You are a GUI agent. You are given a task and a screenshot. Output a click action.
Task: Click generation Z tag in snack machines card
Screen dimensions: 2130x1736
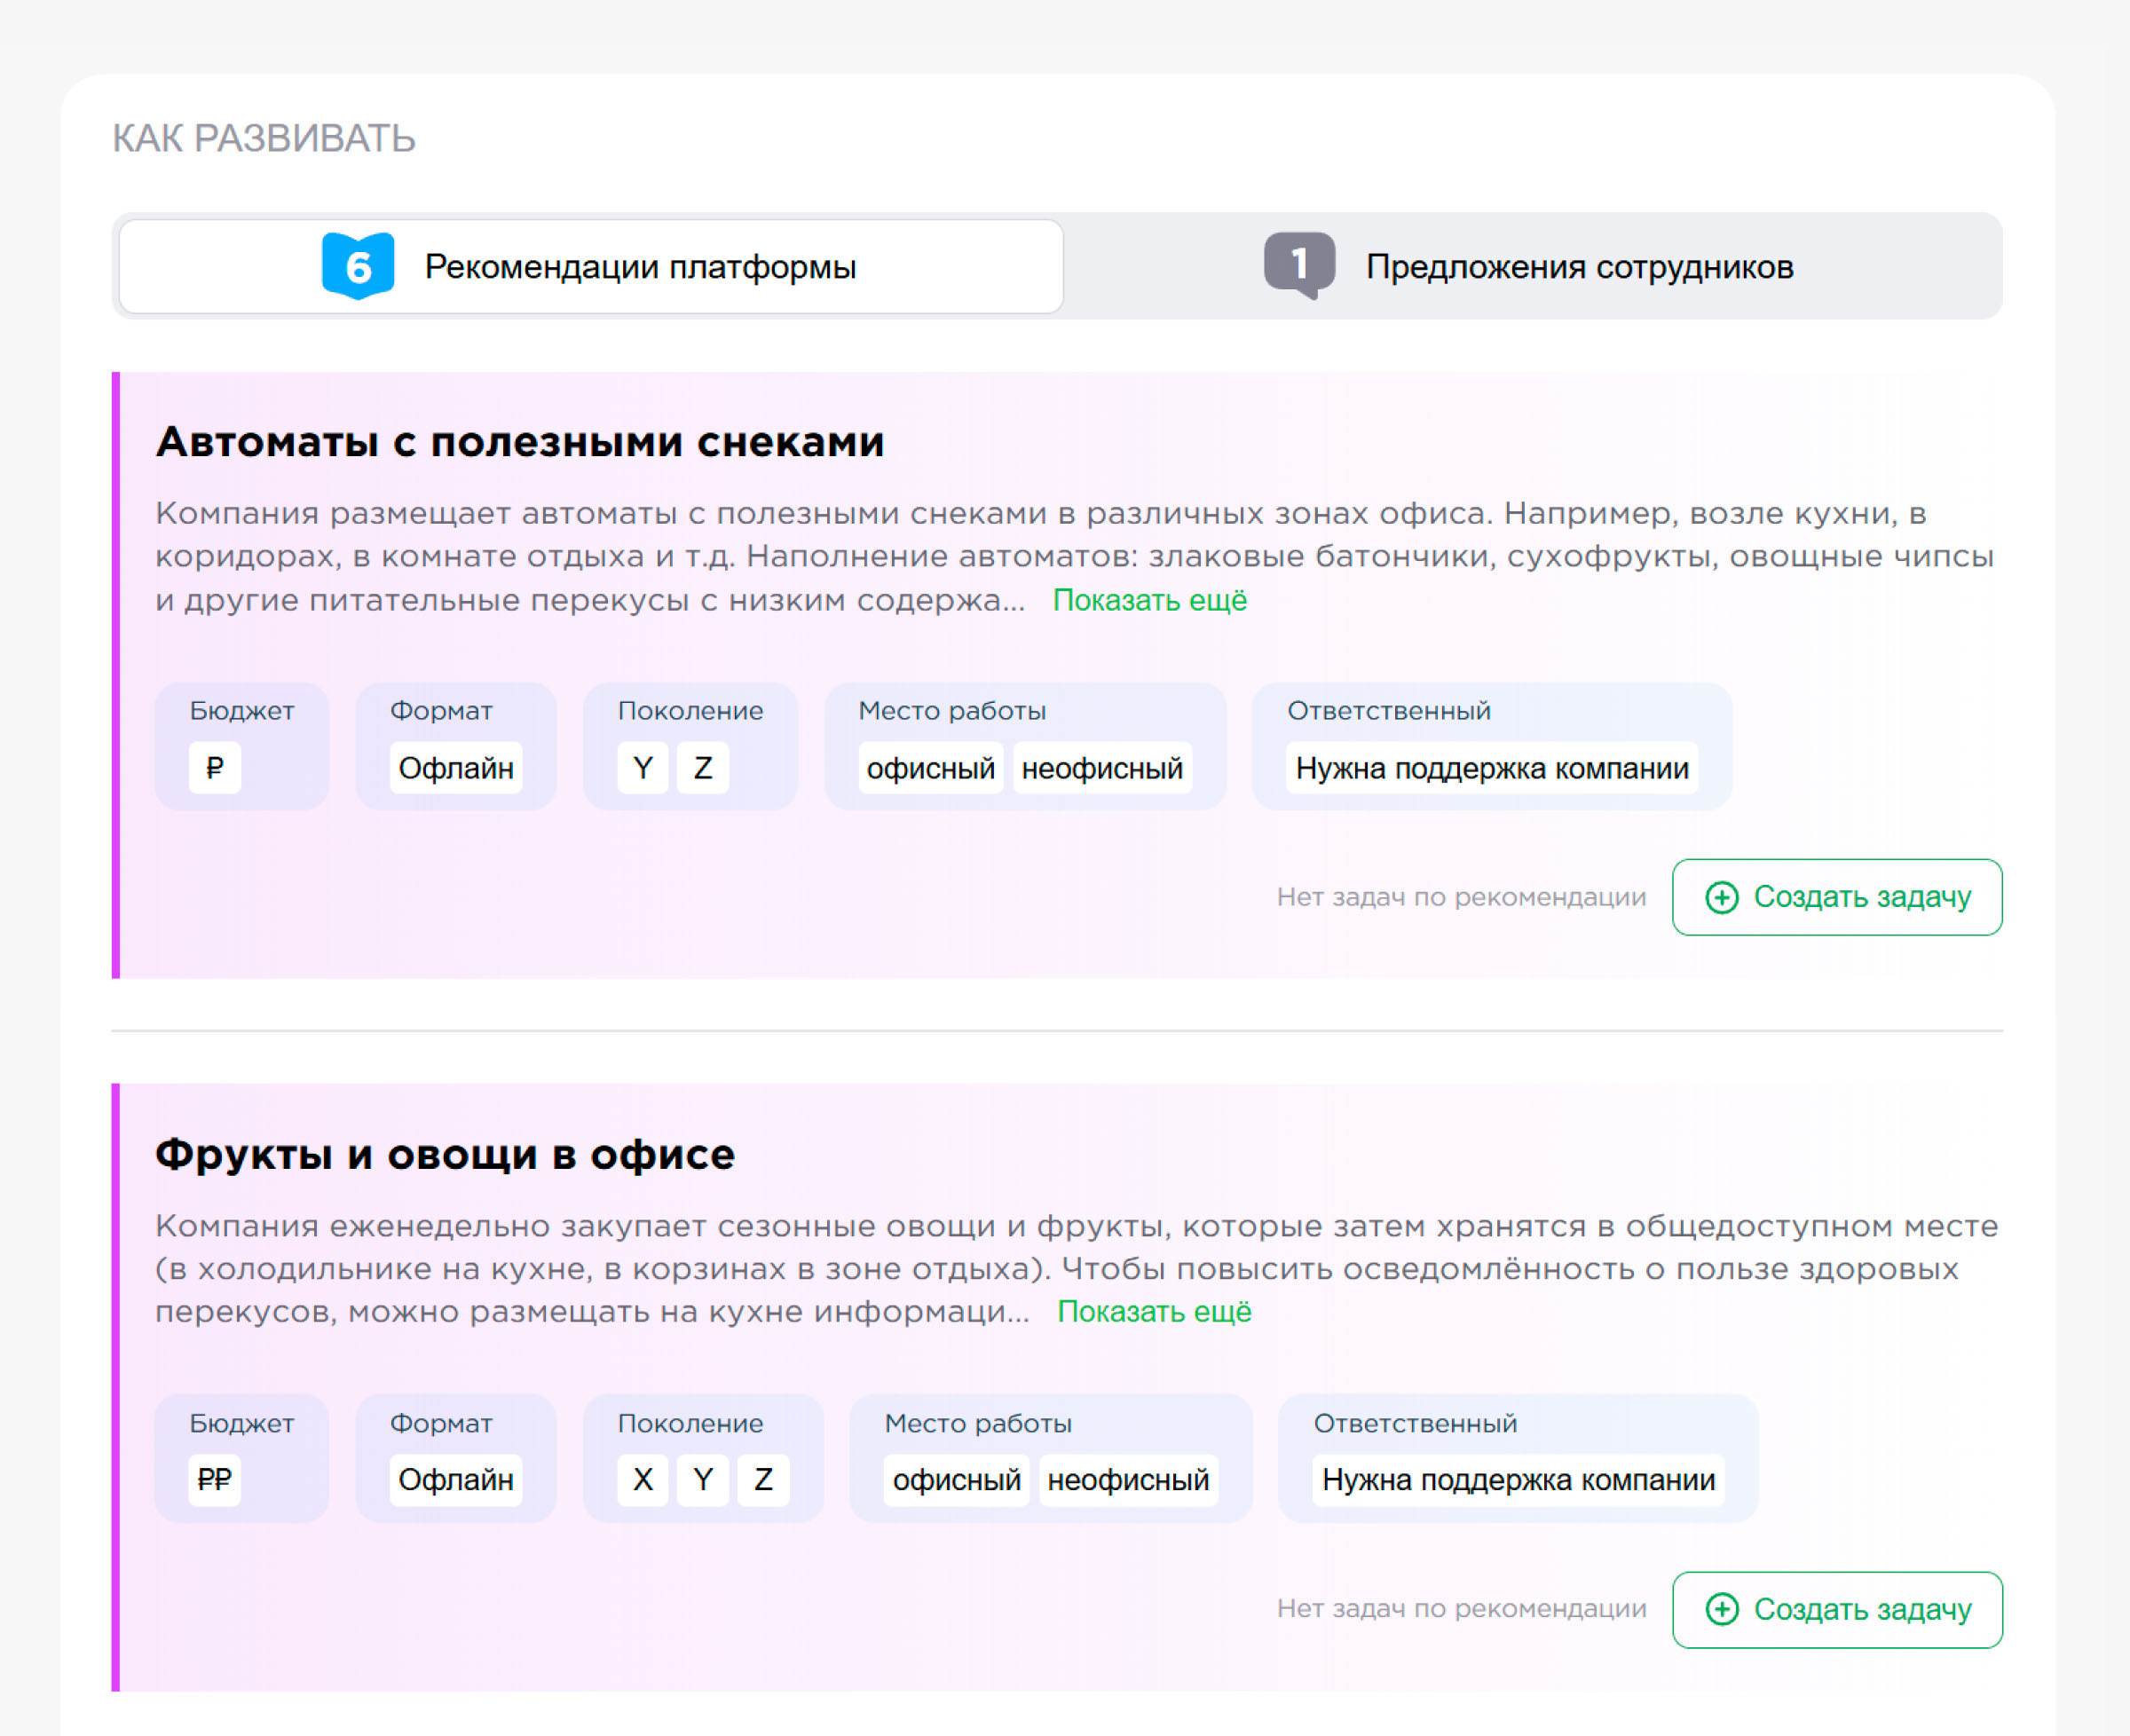coord(703,768)
